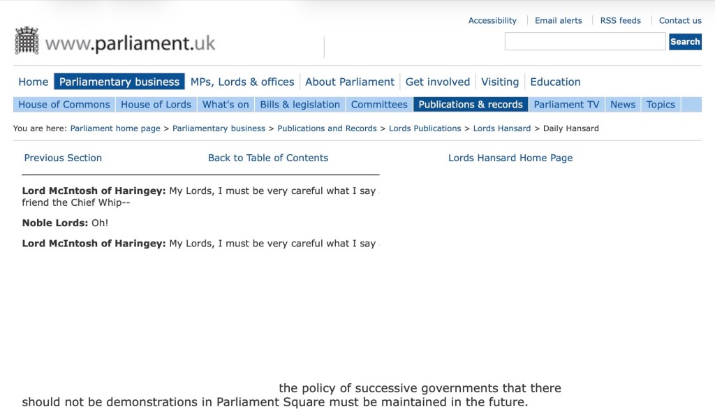Go to About Parliament section
This screenshot has width=715, height=416.
tap(350, 82)
